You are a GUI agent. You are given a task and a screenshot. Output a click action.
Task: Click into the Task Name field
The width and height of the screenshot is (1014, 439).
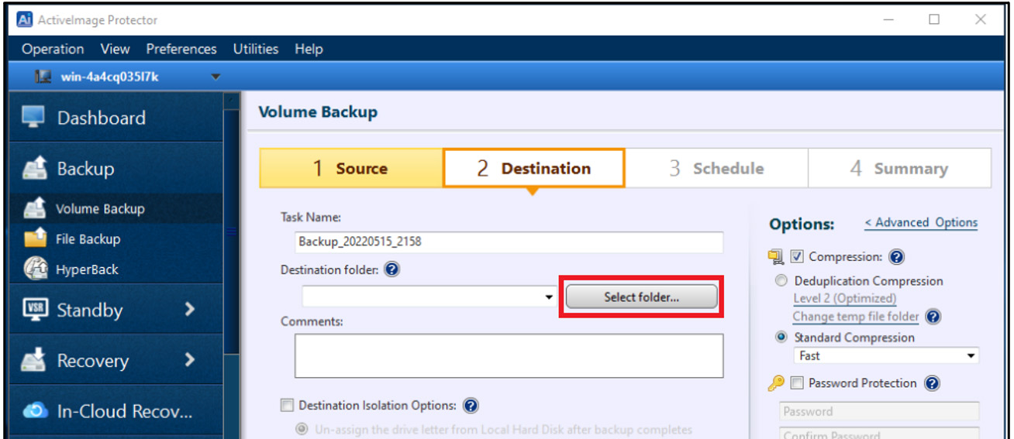(x=509, y=242)
